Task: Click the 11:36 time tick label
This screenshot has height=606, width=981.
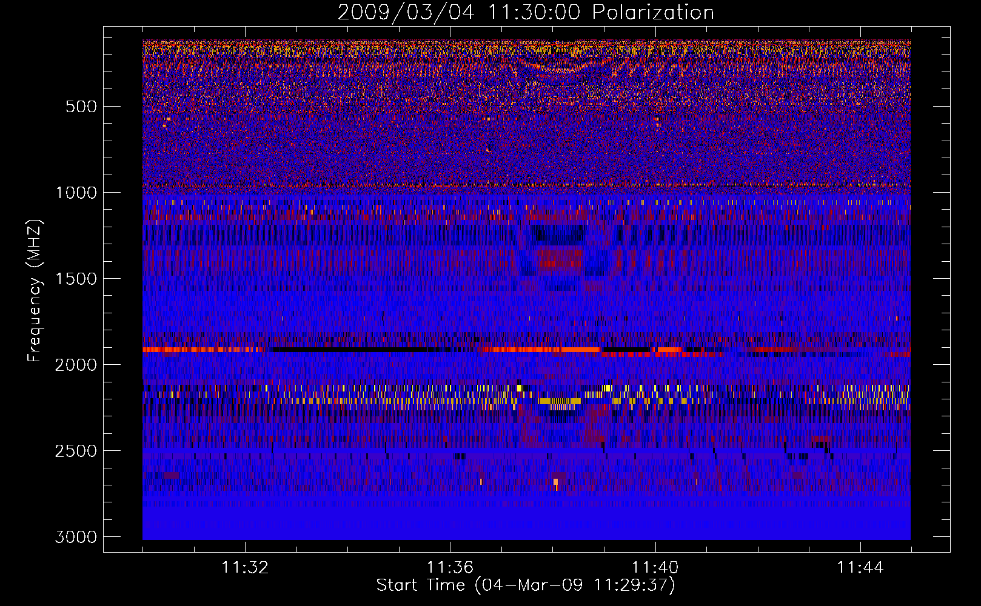Action: (450, 567)
